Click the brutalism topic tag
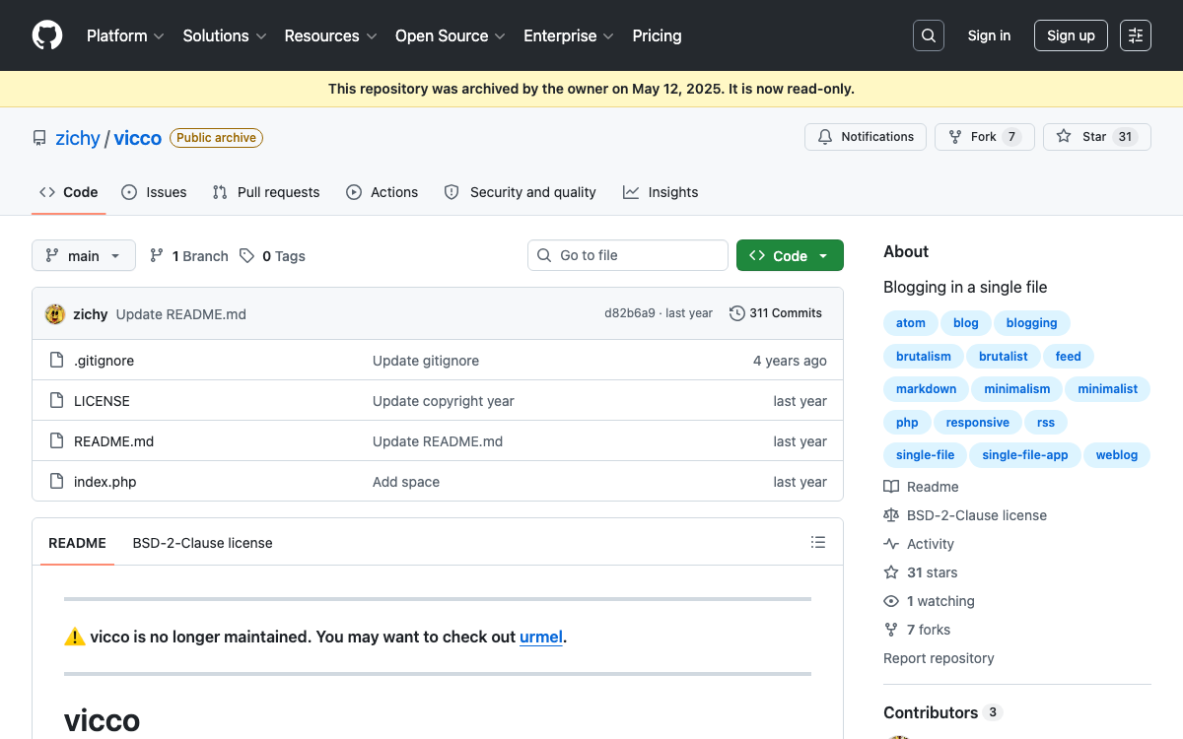Viewport: 1183px width, 739px height. point(924,356)
